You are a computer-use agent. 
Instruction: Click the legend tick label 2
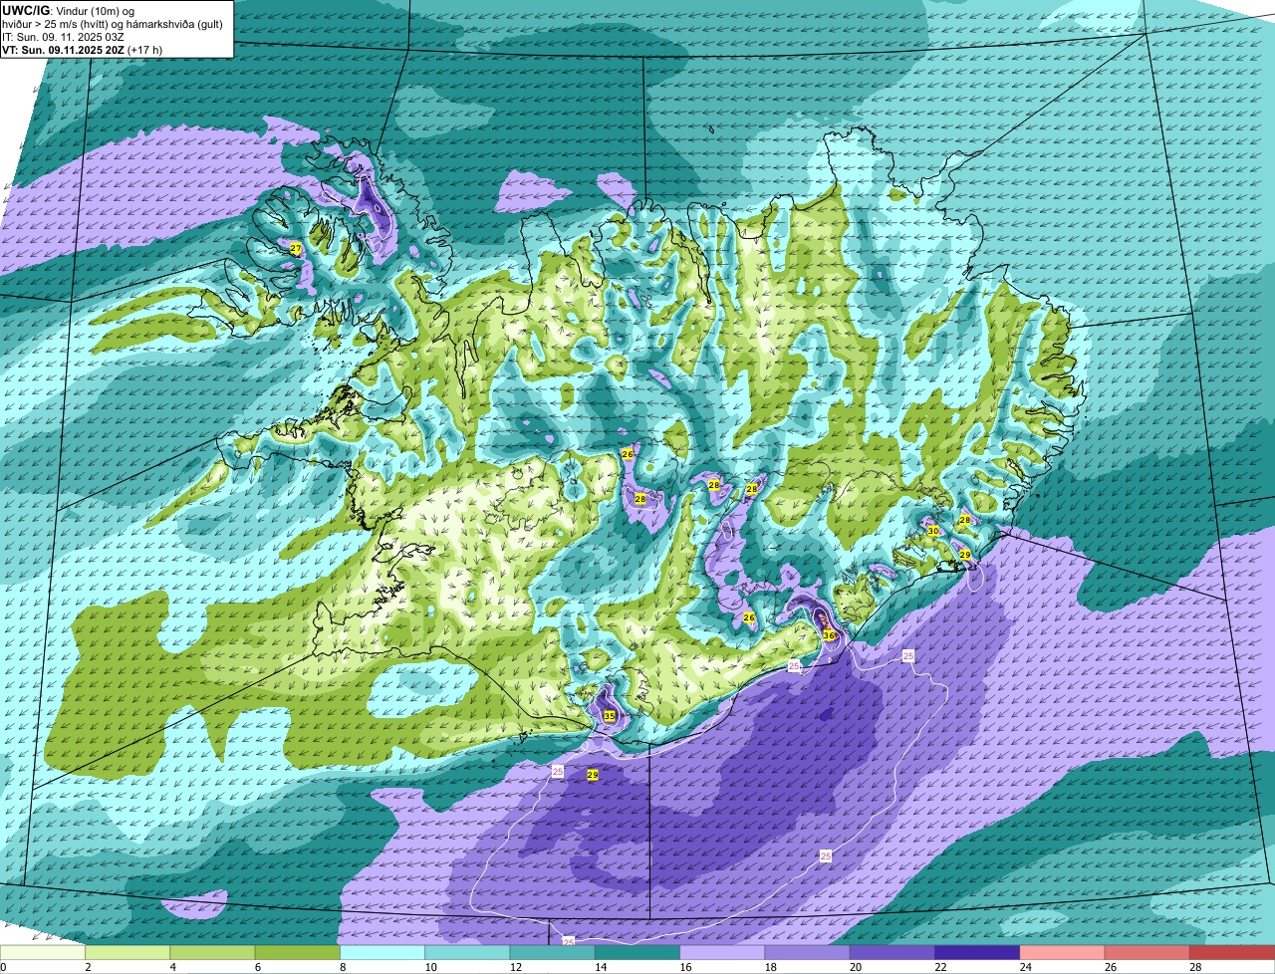point(88,967)
